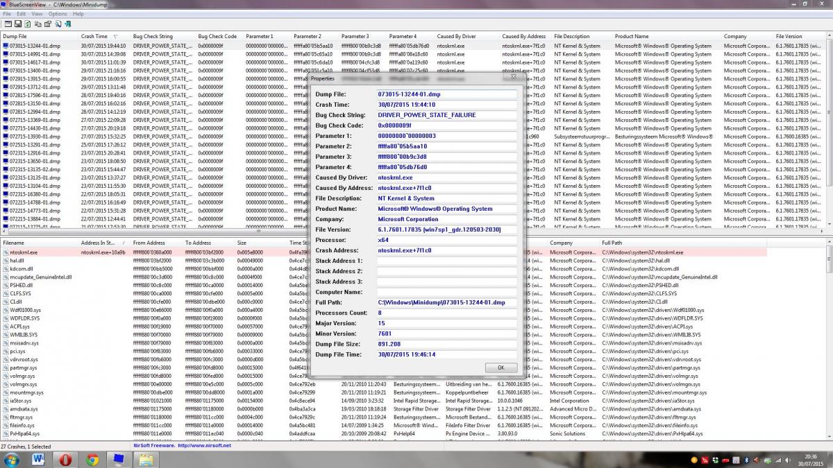This screenshot has height=468, width=833.
Task: Click the Dump File field in Properties
Action: tap(447, 94)
